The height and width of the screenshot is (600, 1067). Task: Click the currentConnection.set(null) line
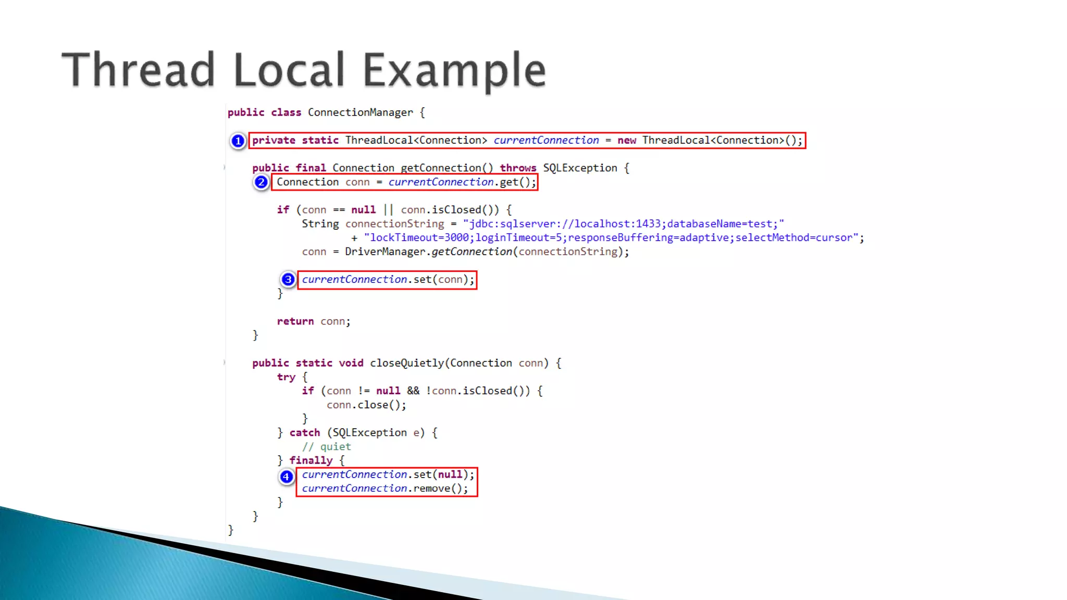[388, 474]
